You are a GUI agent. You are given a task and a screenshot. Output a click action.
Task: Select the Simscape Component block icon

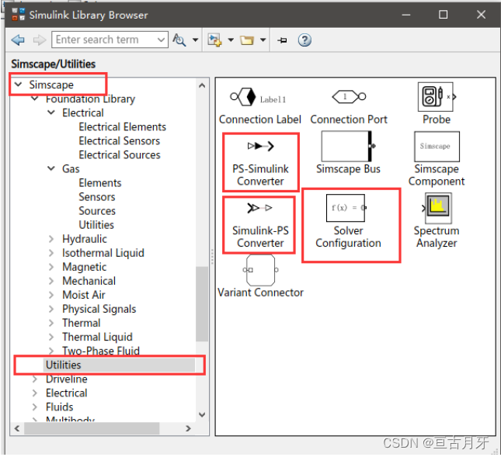click(437, 147)
